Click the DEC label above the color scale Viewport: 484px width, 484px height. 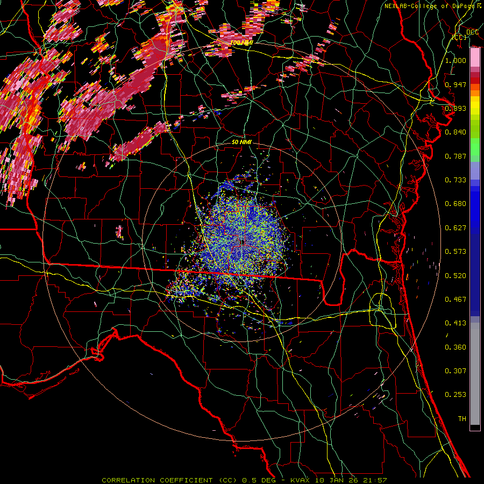point(472,32)
